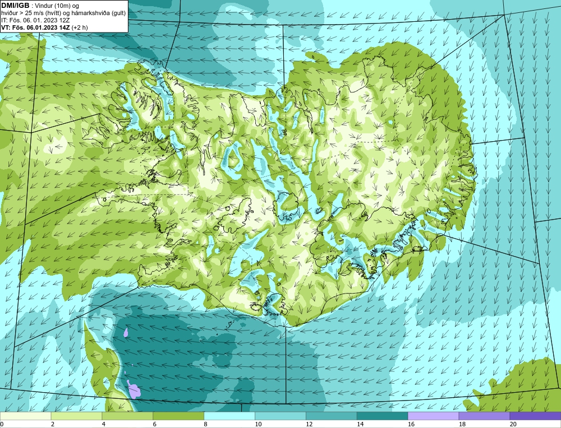Click the legend value '16'

click(x=411, y=424)
